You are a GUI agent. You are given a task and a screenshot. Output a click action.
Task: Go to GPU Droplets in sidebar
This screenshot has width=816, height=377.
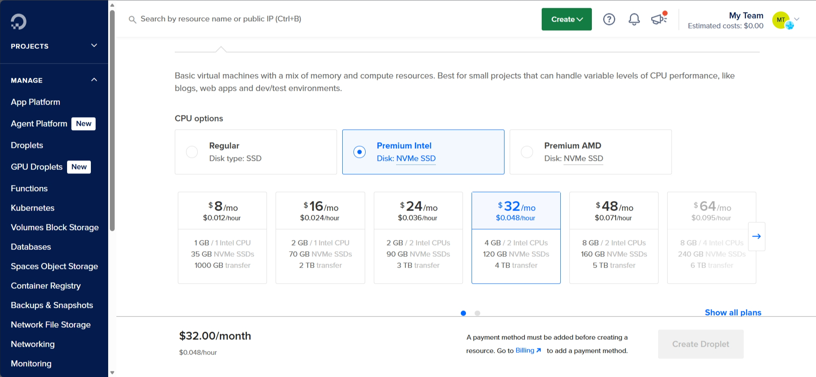point(37,167)
